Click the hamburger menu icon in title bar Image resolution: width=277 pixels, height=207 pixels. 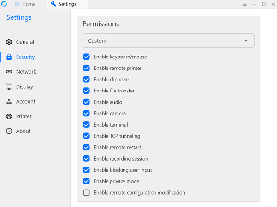[245, 4]
